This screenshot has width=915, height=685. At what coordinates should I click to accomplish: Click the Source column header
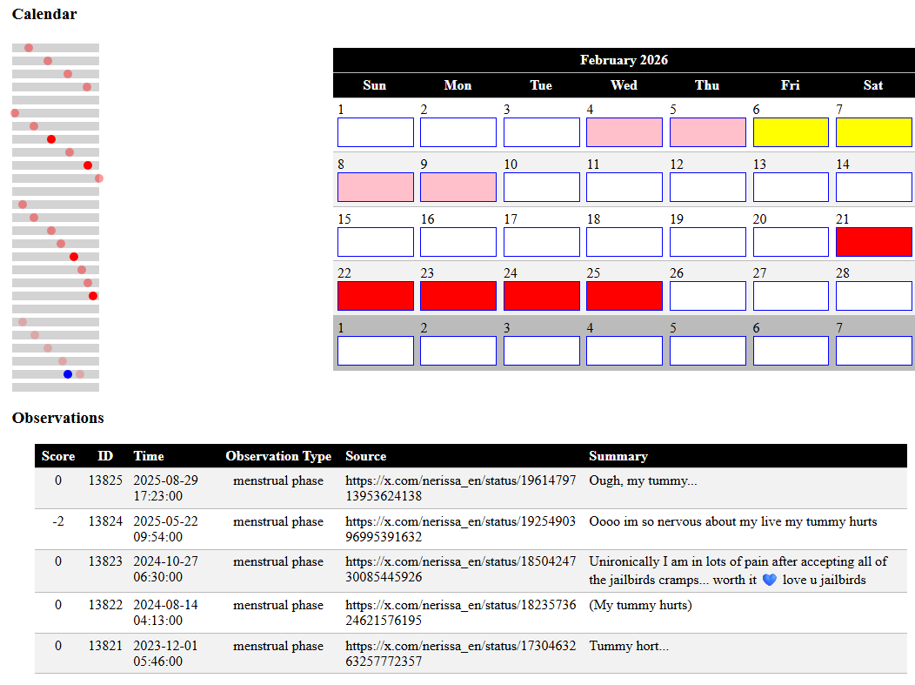(x=366, y=456)
